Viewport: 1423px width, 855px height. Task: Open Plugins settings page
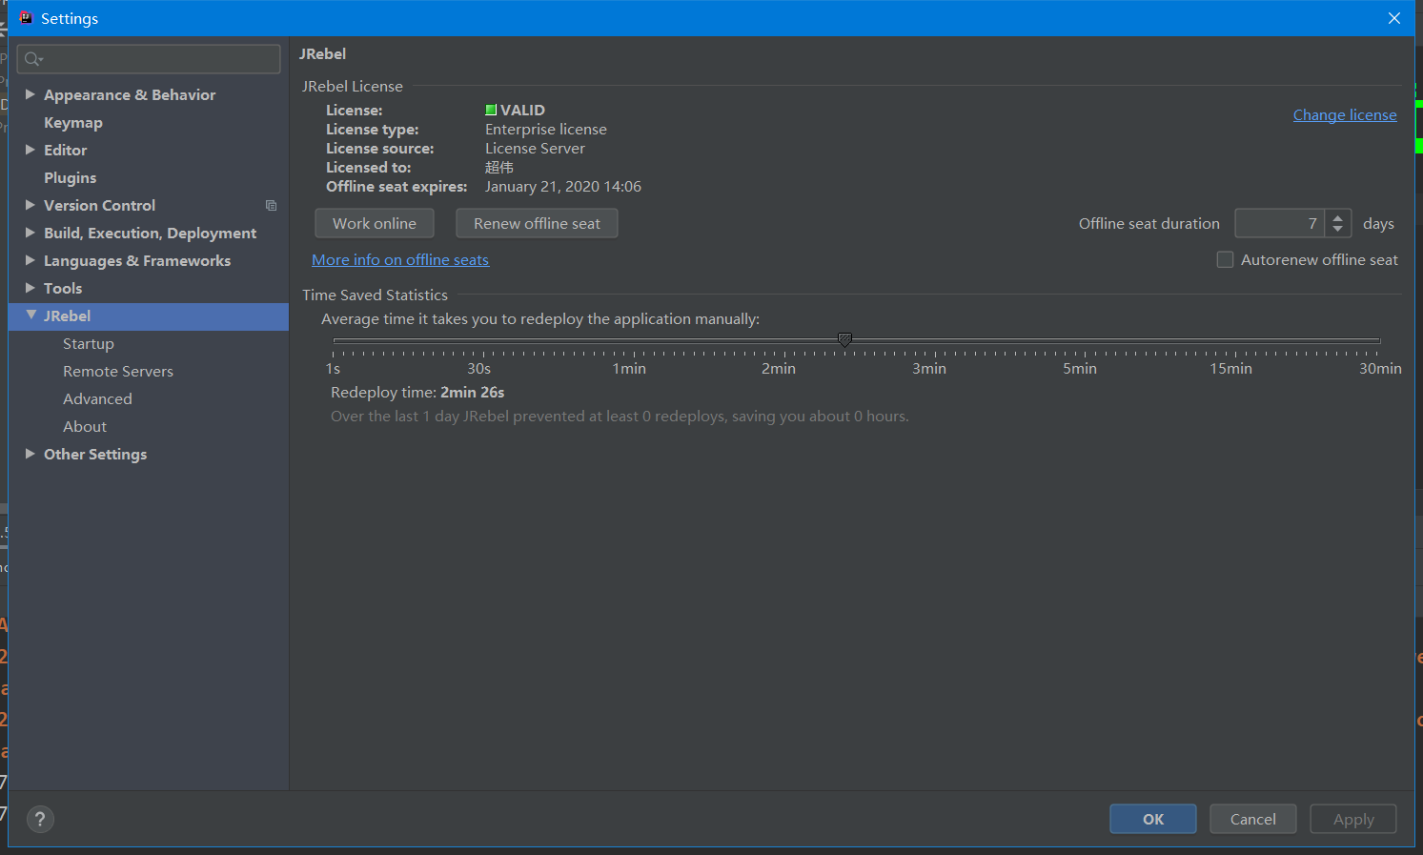click(x=70, y=177)
